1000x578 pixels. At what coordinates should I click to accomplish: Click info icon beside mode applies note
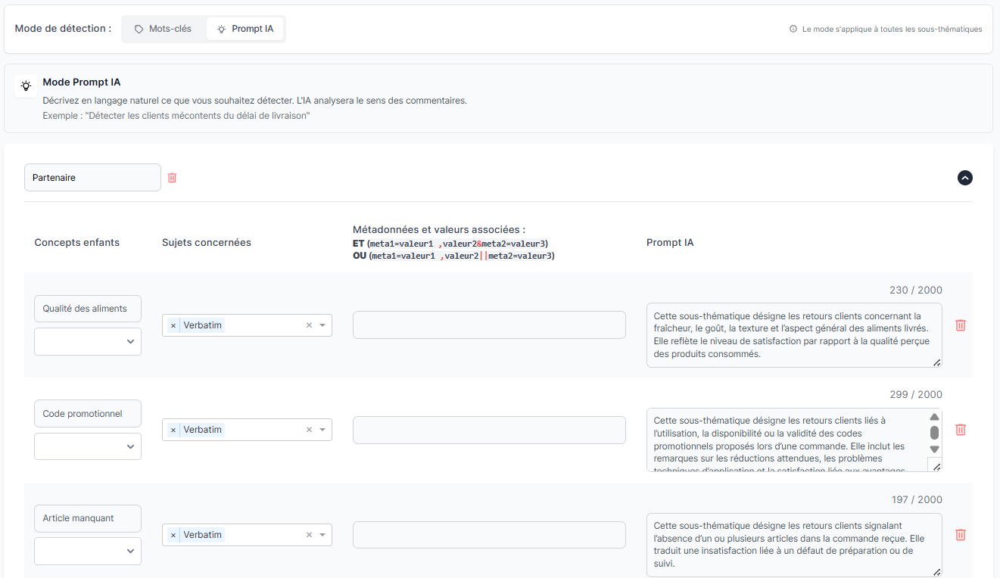point(793,30)
